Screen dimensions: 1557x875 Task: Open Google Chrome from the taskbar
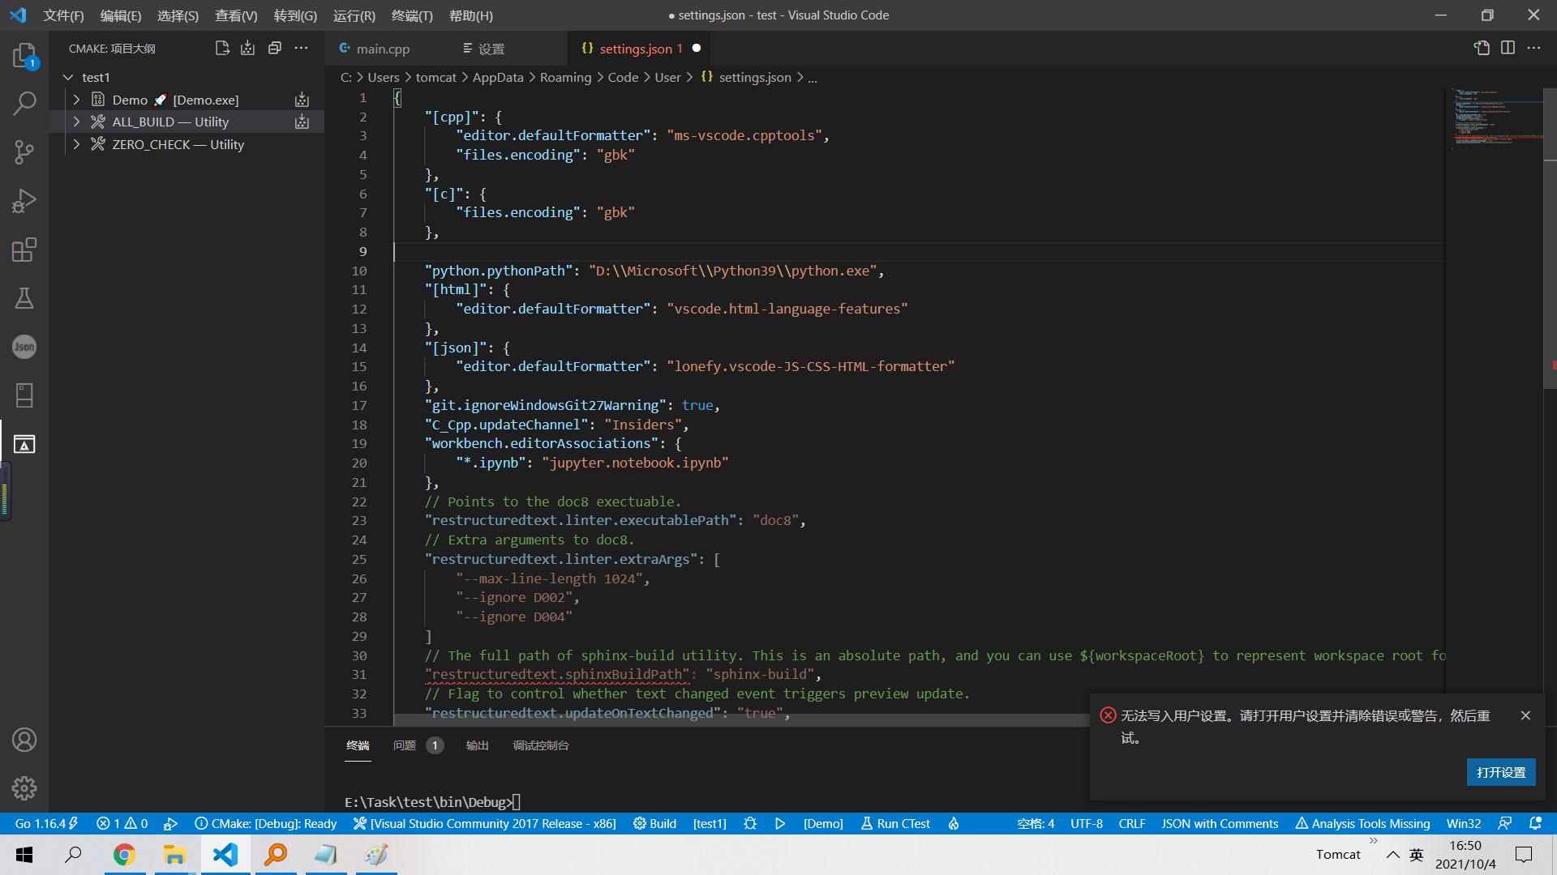tap(124, 855)
